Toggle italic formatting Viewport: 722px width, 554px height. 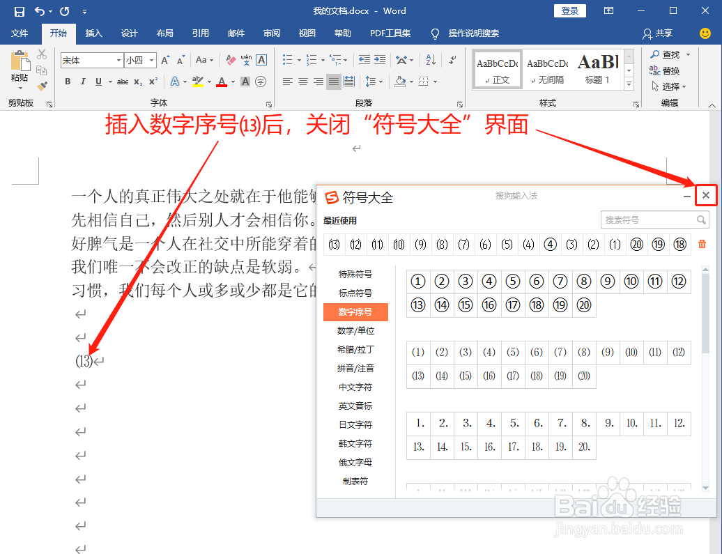tap(83, 82)
